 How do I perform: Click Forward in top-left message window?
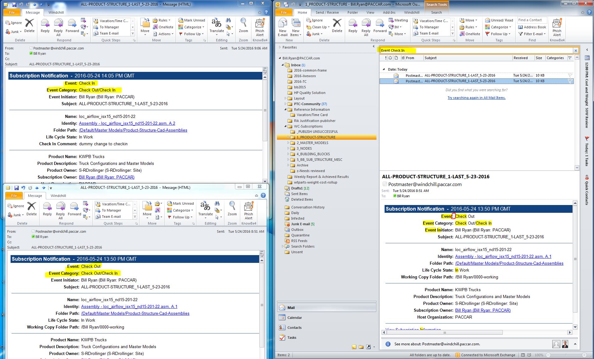pos(72,26)
